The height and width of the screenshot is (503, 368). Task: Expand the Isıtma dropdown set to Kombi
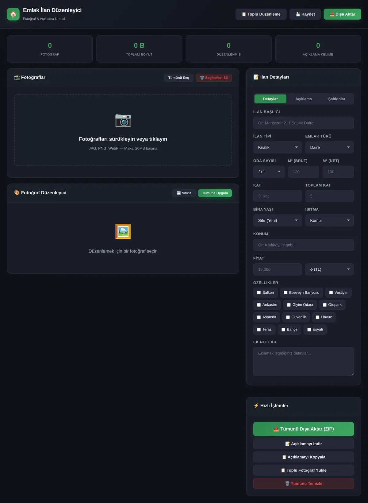point(329,220)
